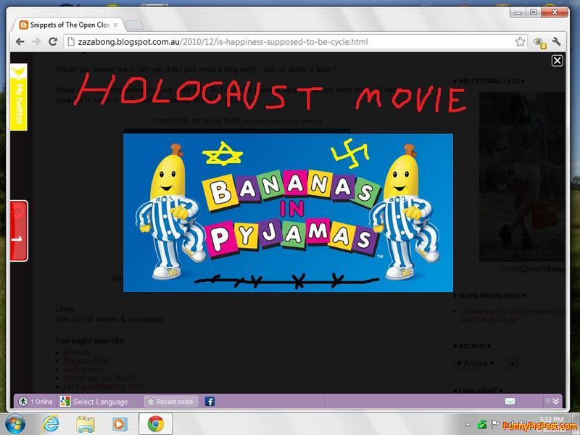This screenshot has height=435, width=580.
Task: Click the Windows Start button
Action: click(x=15, y=423)
